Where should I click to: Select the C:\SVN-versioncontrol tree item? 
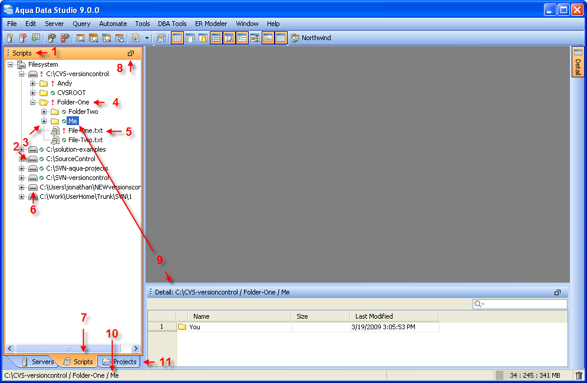pyautogui.click(x=77, y=178)
